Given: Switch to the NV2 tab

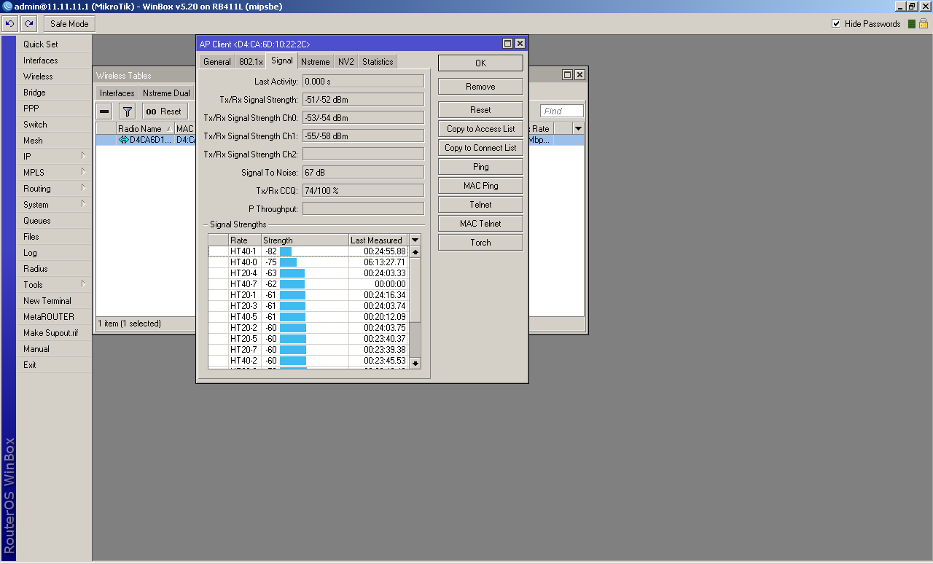Looking at the screenshot, I should [x=346, y=62].
